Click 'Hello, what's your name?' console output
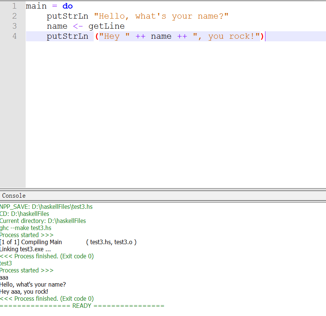 tap(33, 285)
